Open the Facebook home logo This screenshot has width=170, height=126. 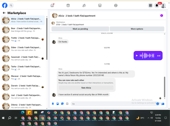(5, 5)
